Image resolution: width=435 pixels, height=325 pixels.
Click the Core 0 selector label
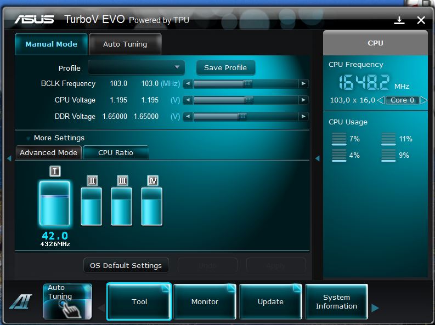(x=402, y=100)
